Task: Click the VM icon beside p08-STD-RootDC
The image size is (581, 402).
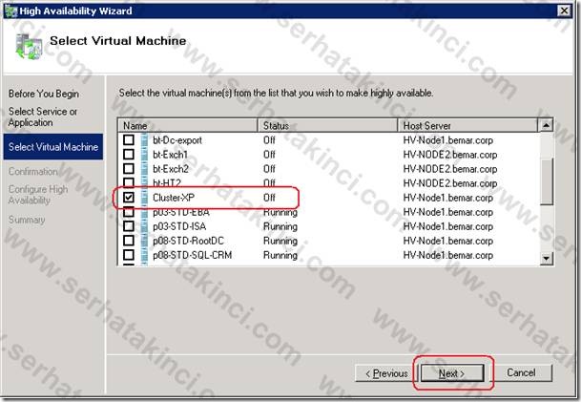Action: 144,241
